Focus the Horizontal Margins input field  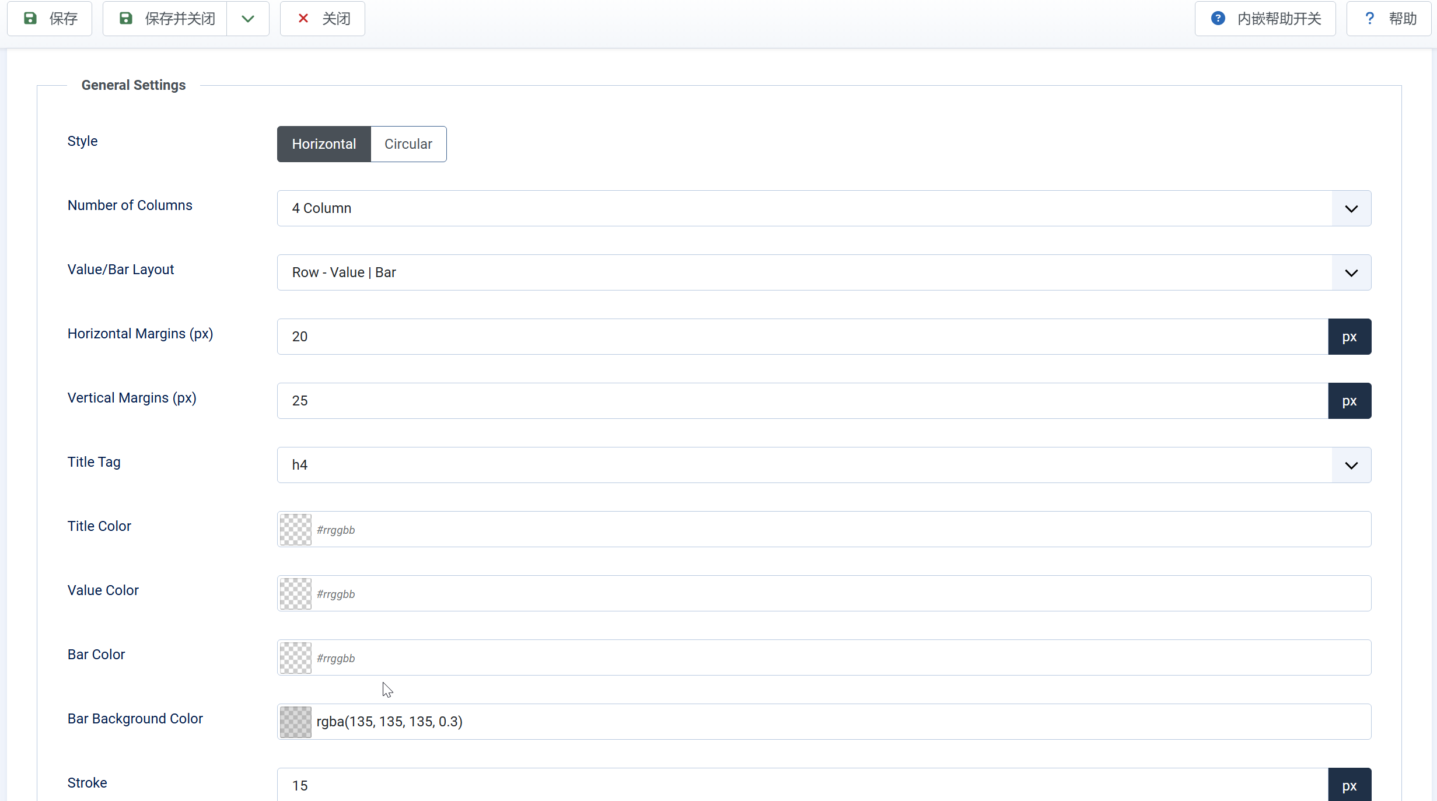click(x=802, y=337)
